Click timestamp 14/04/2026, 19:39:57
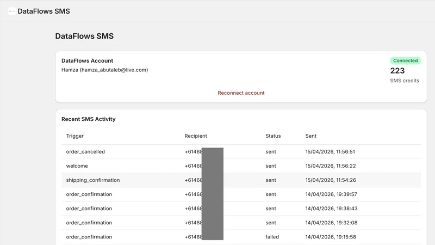 pos(331,194)
